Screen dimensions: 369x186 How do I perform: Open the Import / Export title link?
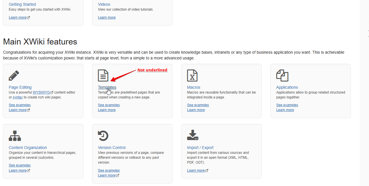200,148
